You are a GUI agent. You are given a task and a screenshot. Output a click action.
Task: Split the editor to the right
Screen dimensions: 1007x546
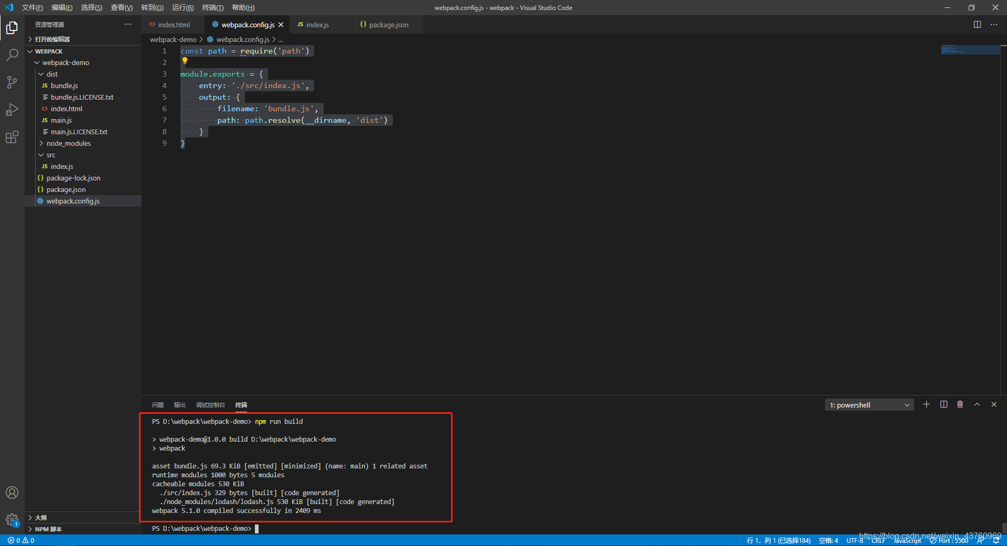977,25
